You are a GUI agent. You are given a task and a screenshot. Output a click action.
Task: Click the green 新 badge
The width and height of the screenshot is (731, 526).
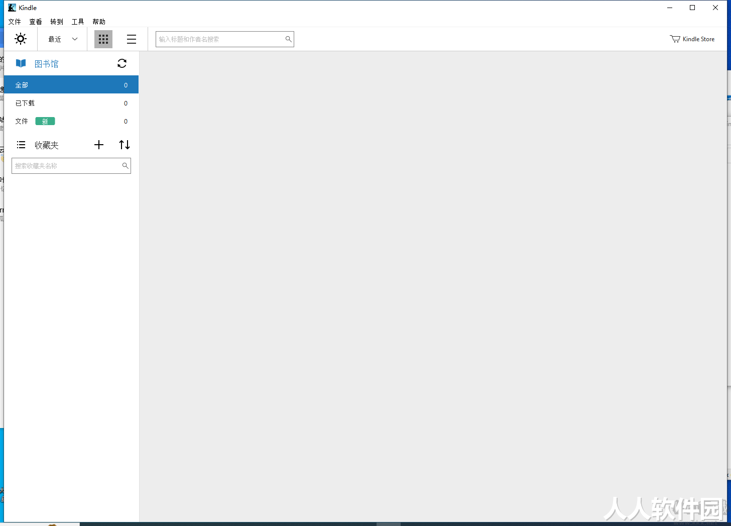click(45, 121)
